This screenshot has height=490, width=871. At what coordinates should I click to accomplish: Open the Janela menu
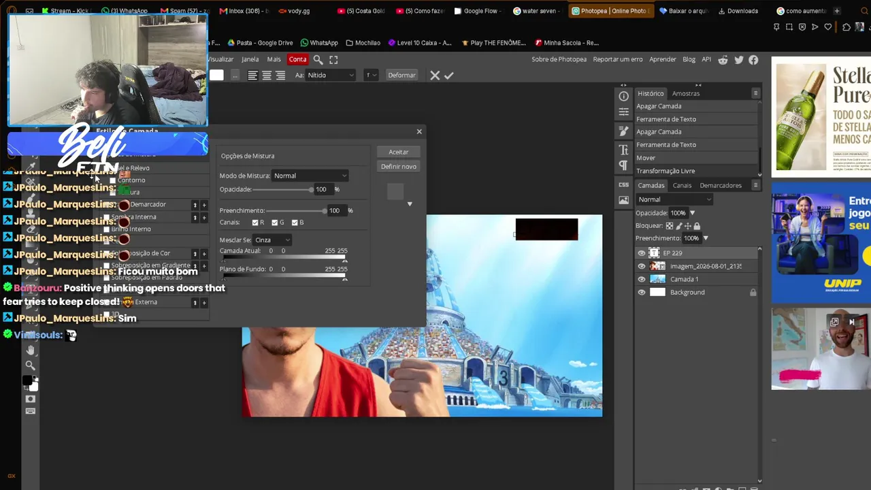[250, 60]
